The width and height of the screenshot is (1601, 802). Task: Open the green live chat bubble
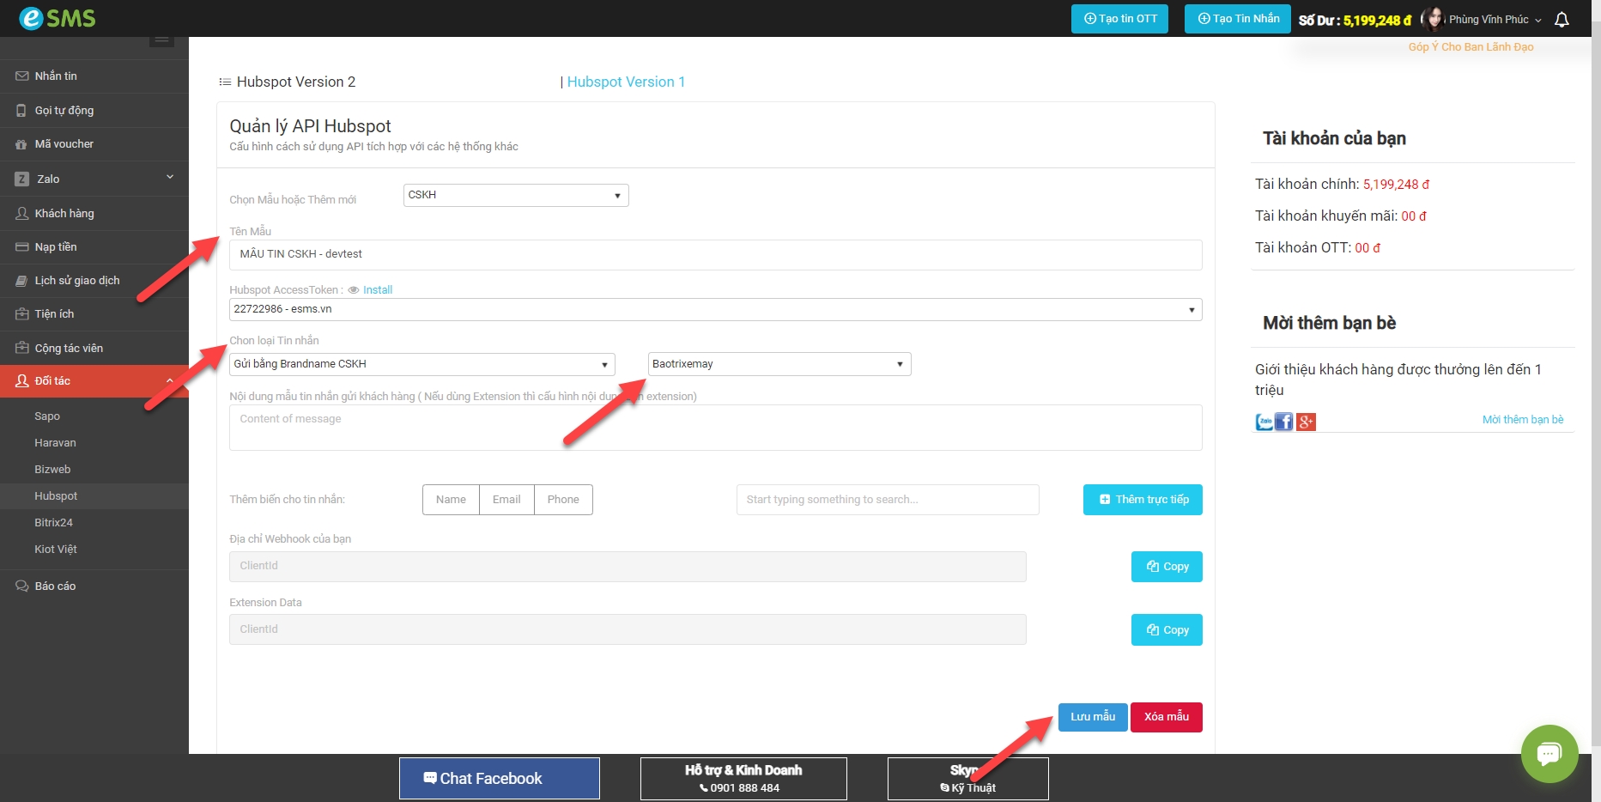(1549, 754)
